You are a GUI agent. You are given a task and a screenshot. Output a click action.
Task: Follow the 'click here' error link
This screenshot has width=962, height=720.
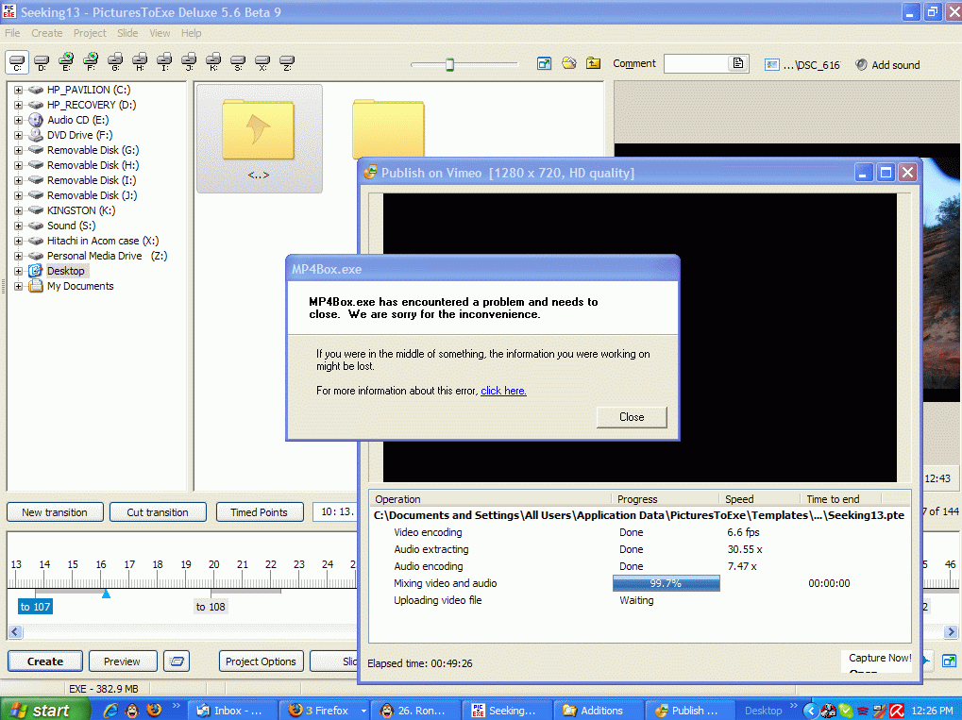[503, 391]
